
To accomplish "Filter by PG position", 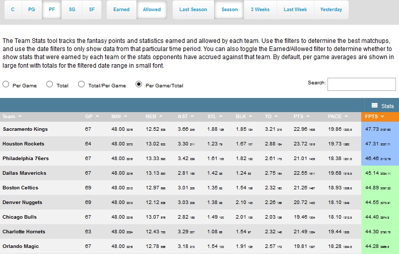I will click(32, 10).
